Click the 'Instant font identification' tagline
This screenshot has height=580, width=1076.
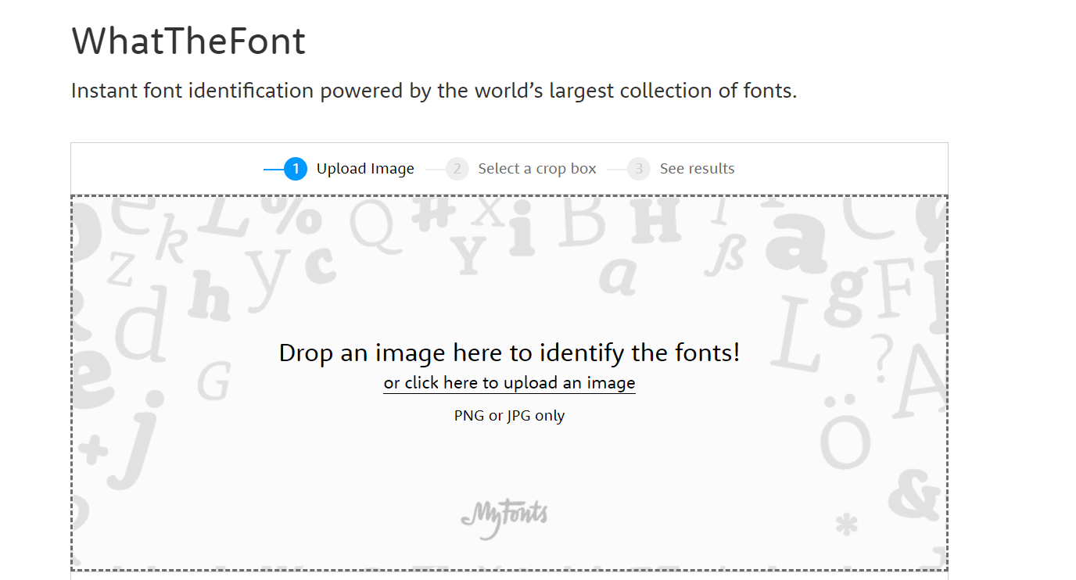(x=434, y=91)
